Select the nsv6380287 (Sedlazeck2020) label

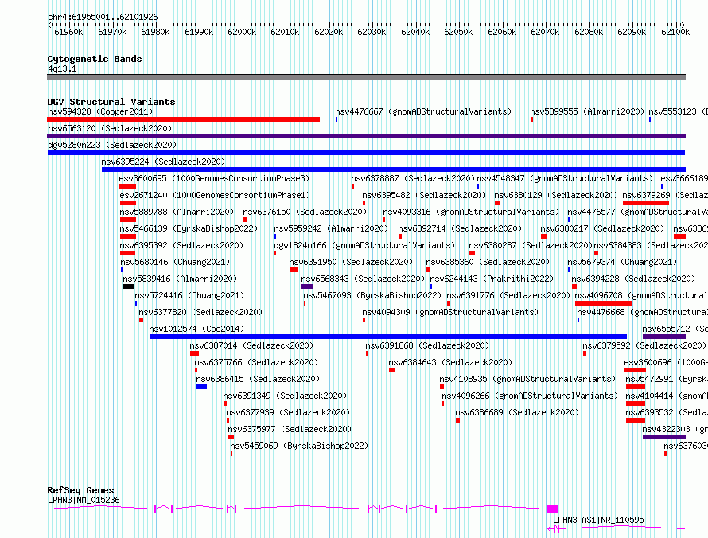pyautogui.click(x=531, y=245)
